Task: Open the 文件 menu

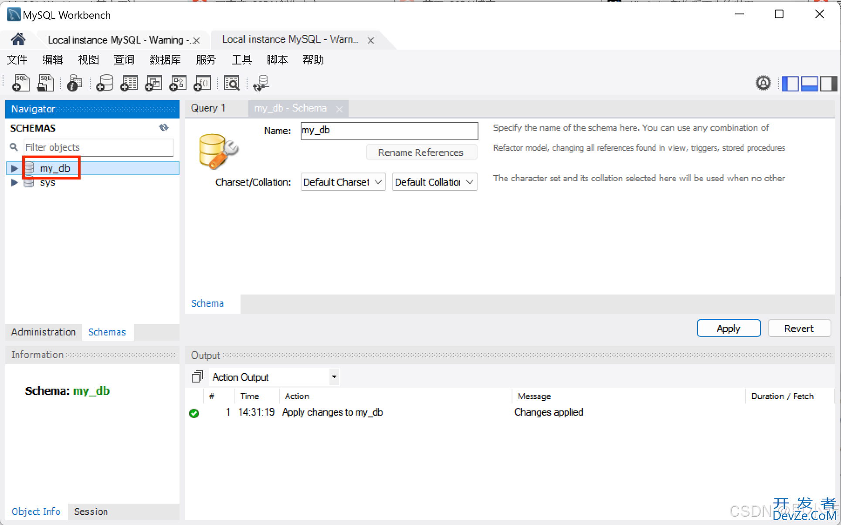Action: click(x=17, y=60)
